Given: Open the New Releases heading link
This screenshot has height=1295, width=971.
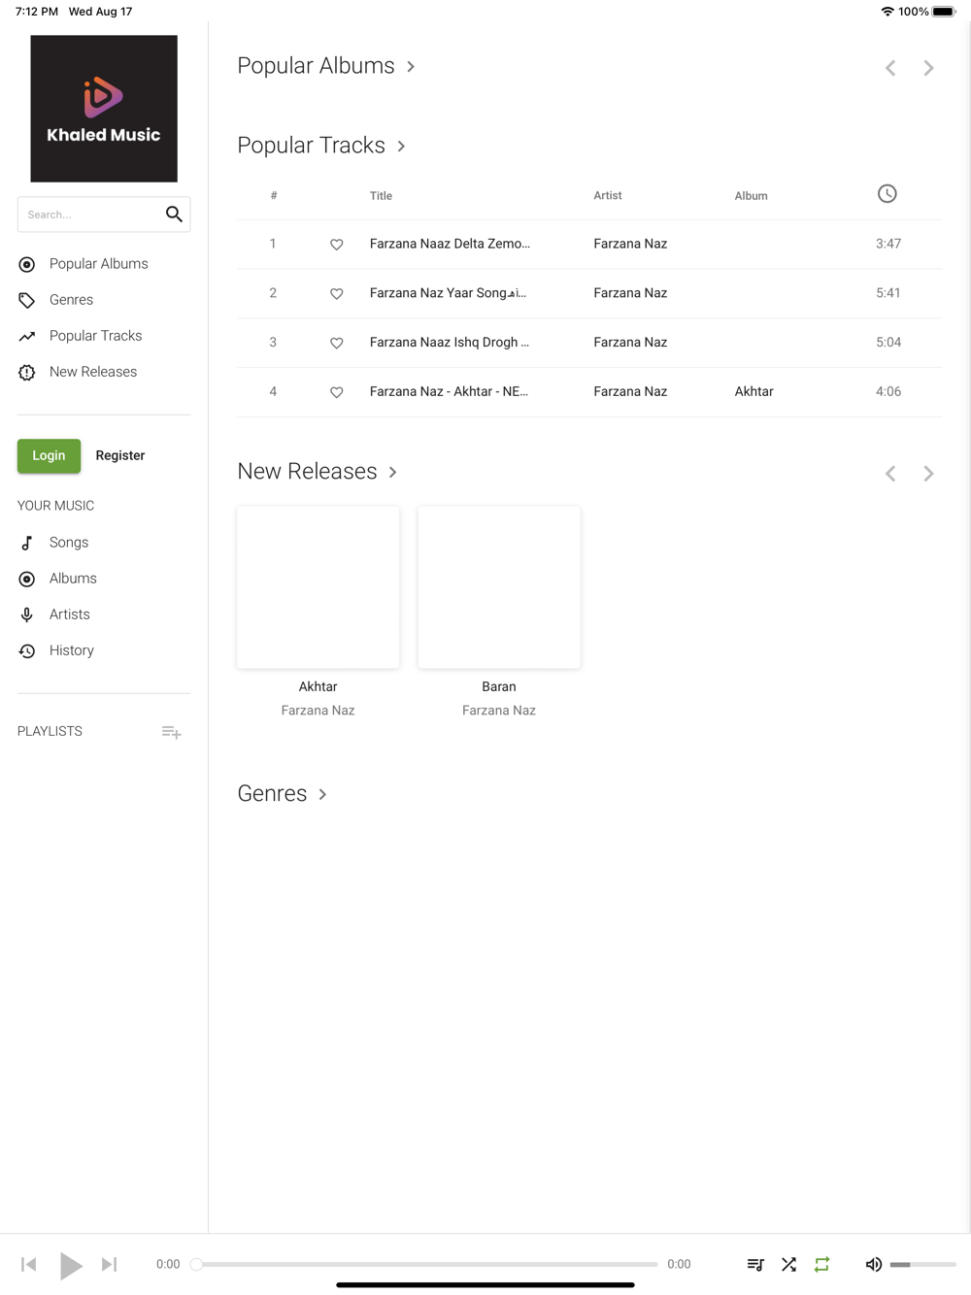Looking at the screenshot, I should (308, 472).
